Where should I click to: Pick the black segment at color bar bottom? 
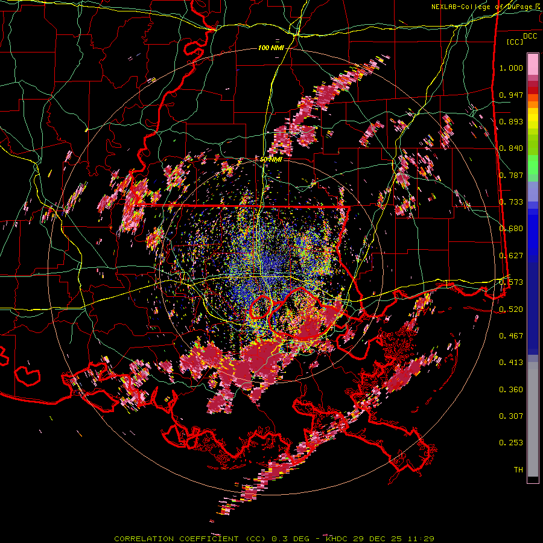[533, 479]
